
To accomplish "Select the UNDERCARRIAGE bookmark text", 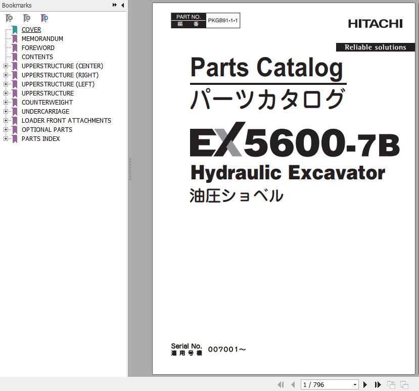I will pyautogui.click(x=45, y=111).
